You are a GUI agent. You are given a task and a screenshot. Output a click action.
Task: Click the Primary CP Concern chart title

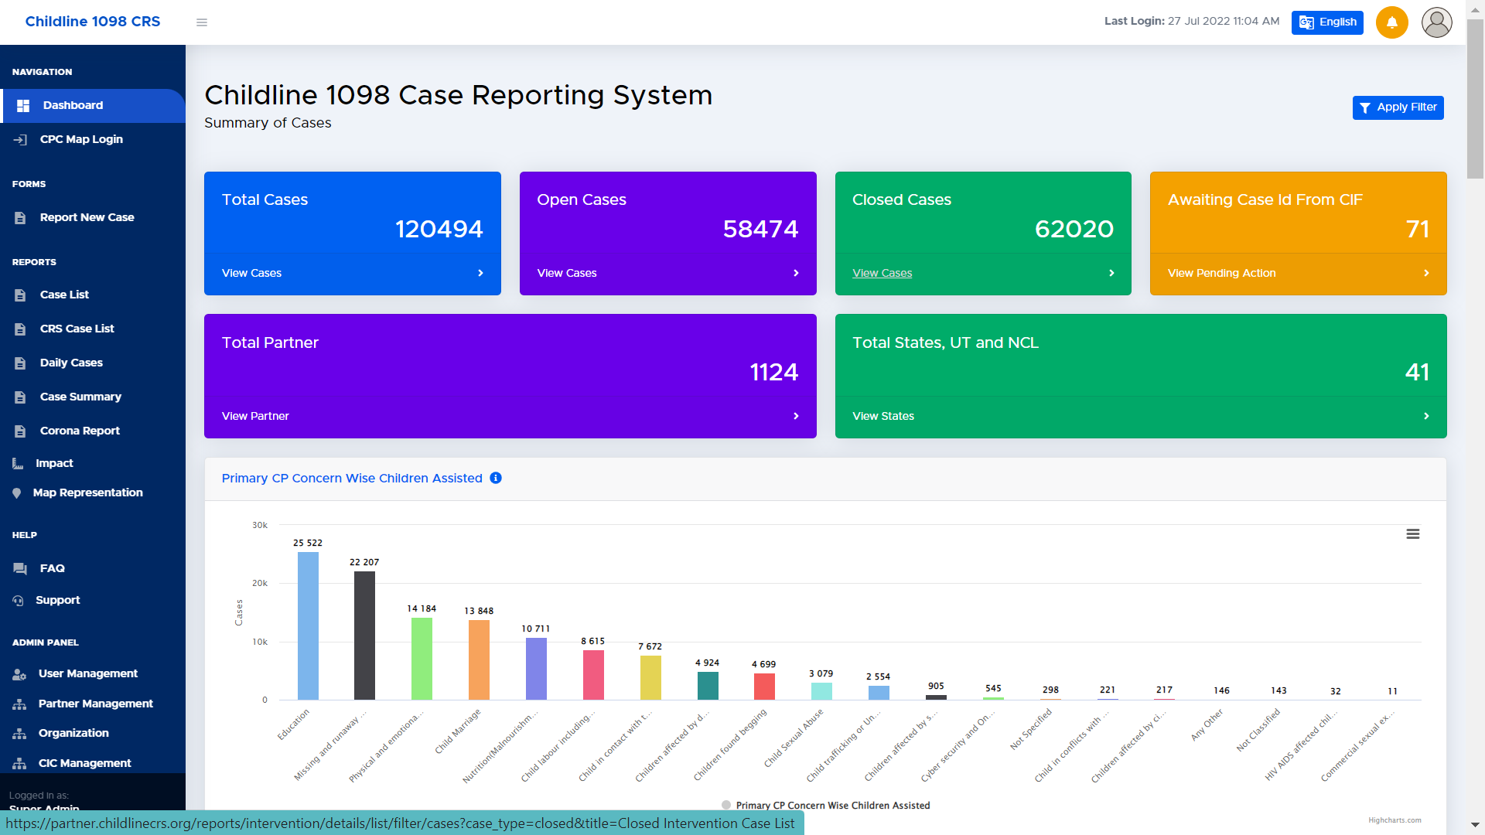pyautogui.click(x=352, y=479)
